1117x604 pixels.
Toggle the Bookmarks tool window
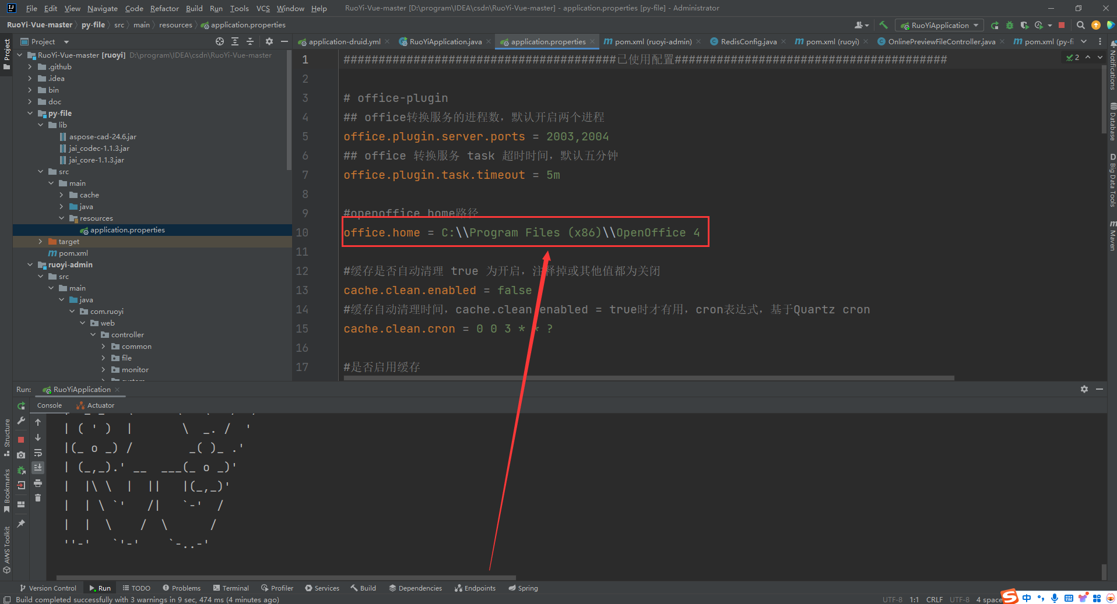pyautogui.click(x=6, y=490)
